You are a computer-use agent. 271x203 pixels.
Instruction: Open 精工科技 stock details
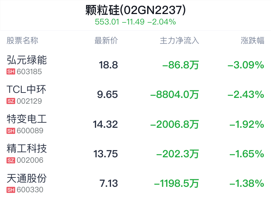pyautogui.click(x=27, y=149)
